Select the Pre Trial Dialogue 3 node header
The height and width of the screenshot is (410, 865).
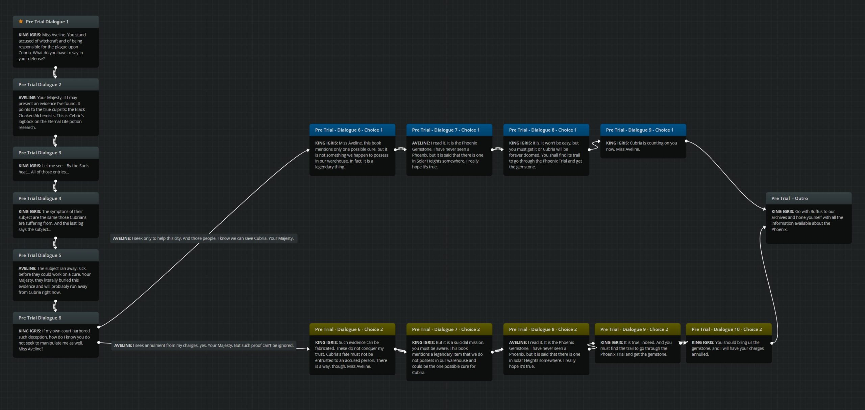pyautogui.click(x=56, y=153)
